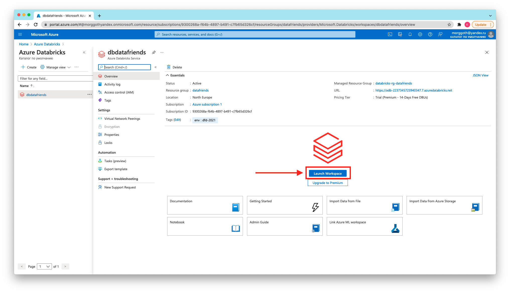510x293 pixels.
Task: Close the dbdatafriends blade
Action: point(487,52)
